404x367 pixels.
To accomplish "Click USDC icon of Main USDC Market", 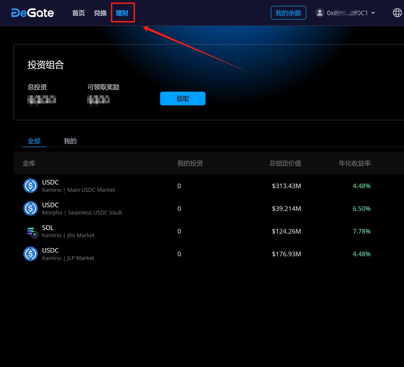I will 31,186.
